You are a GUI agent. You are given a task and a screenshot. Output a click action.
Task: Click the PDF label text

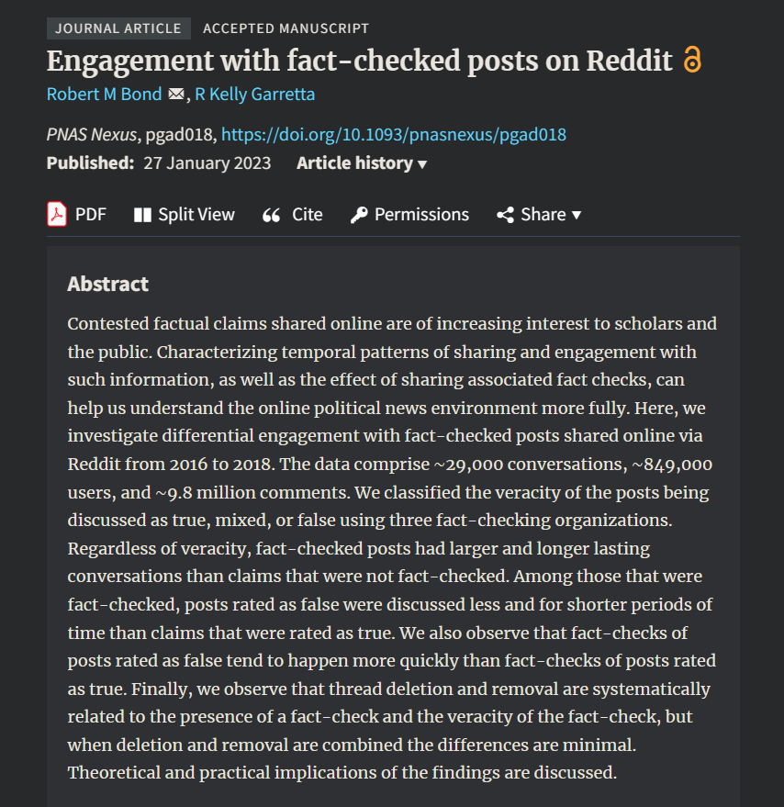[x=91, y=215]
